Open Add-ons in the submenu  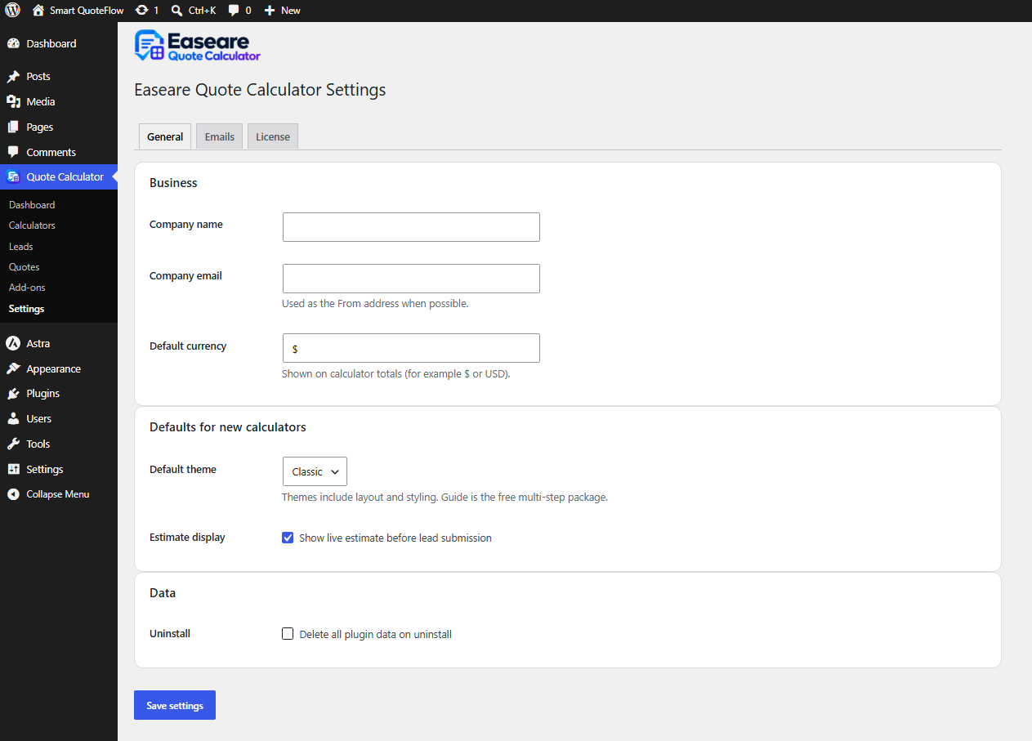click(x=27, y=288)
